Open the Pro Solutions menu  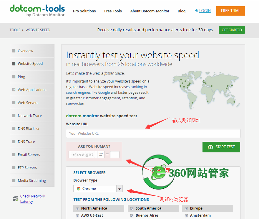click(x=84, y=11)
